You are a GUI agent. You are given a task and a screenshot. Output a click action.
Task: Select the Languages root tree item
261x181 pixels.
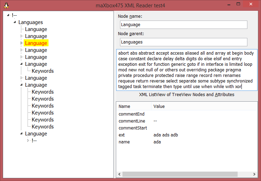(31, 22)
